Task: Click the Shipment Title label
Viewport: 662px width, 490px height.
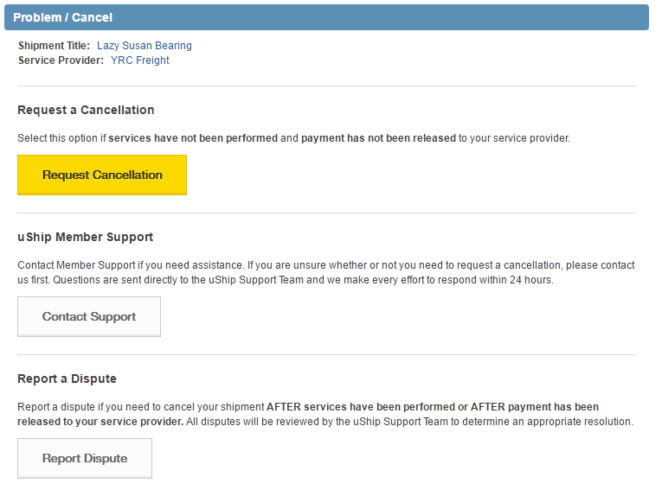Action: pos(53,46)
